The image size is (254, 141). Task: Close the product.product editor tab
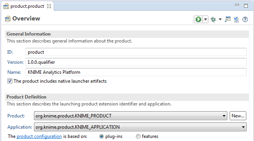click(49, 6)
